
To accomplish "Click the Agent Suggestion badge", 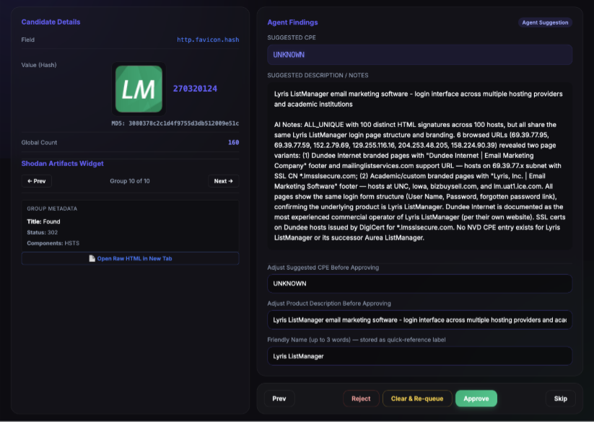I will tap(545, 22).
